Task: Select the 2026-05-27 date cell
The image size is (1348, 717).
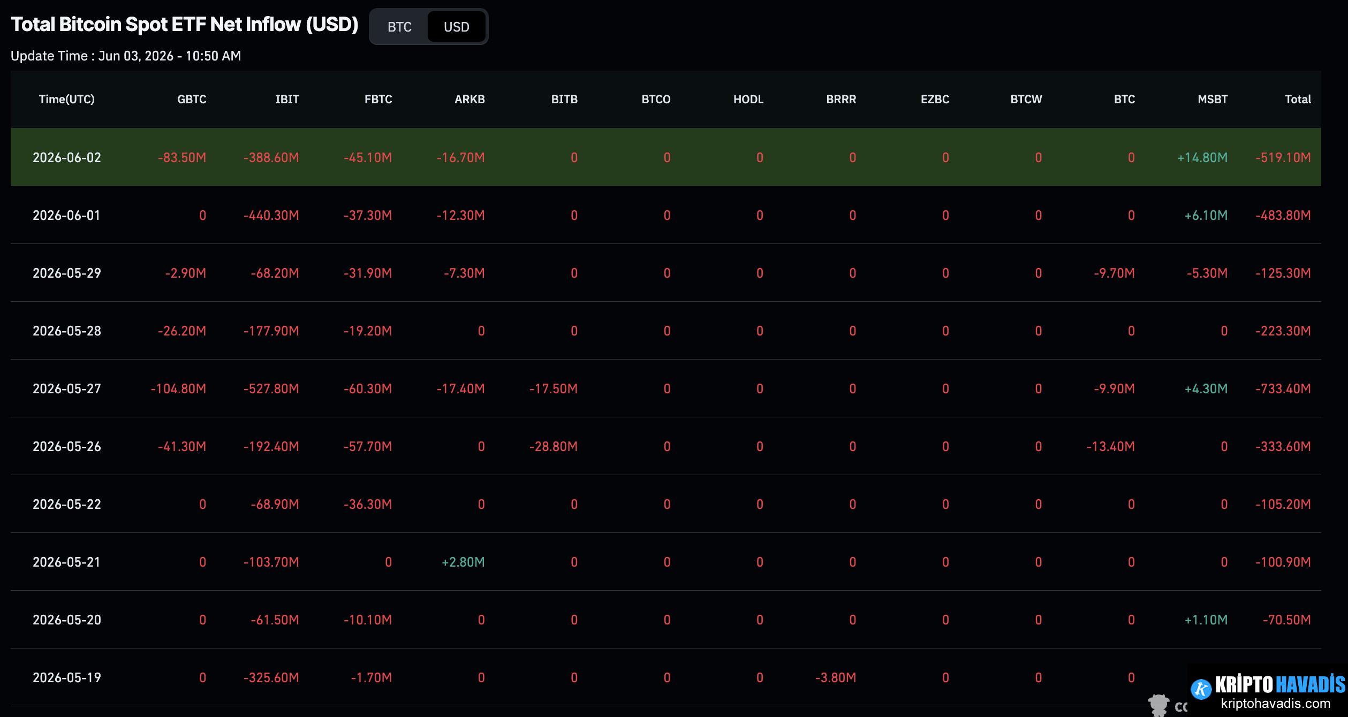Action: coord(67,388)
